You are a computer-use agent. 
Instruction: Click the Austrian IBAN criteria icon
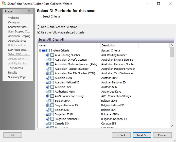[x=48, y=78]
